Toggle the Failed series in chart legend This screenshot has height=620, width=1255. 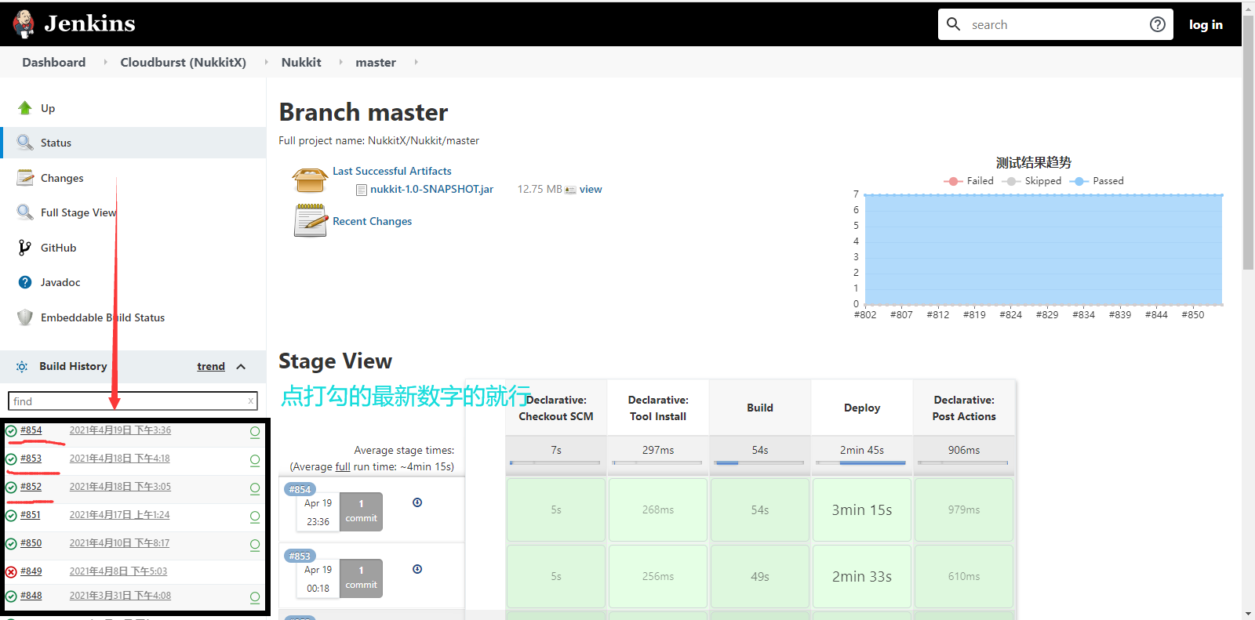point(969,181)
